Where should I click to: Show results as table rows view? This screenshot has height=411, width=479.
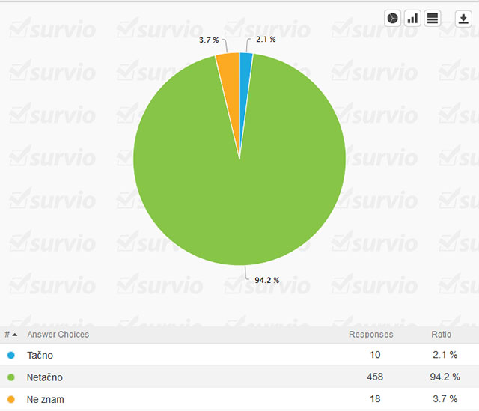(x=433, y=19)
